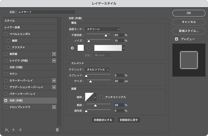Uncheck the プレビュー checkbox
The height and width of the screenshot is (136, 208).
tap(177, 39)
